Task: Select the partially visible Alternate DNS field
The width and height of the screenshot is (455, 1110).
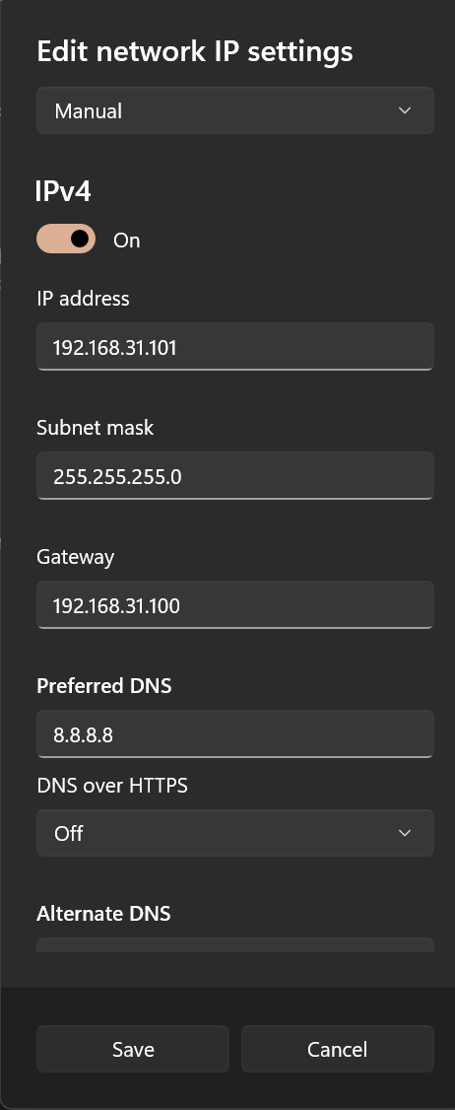Action: 235,945
